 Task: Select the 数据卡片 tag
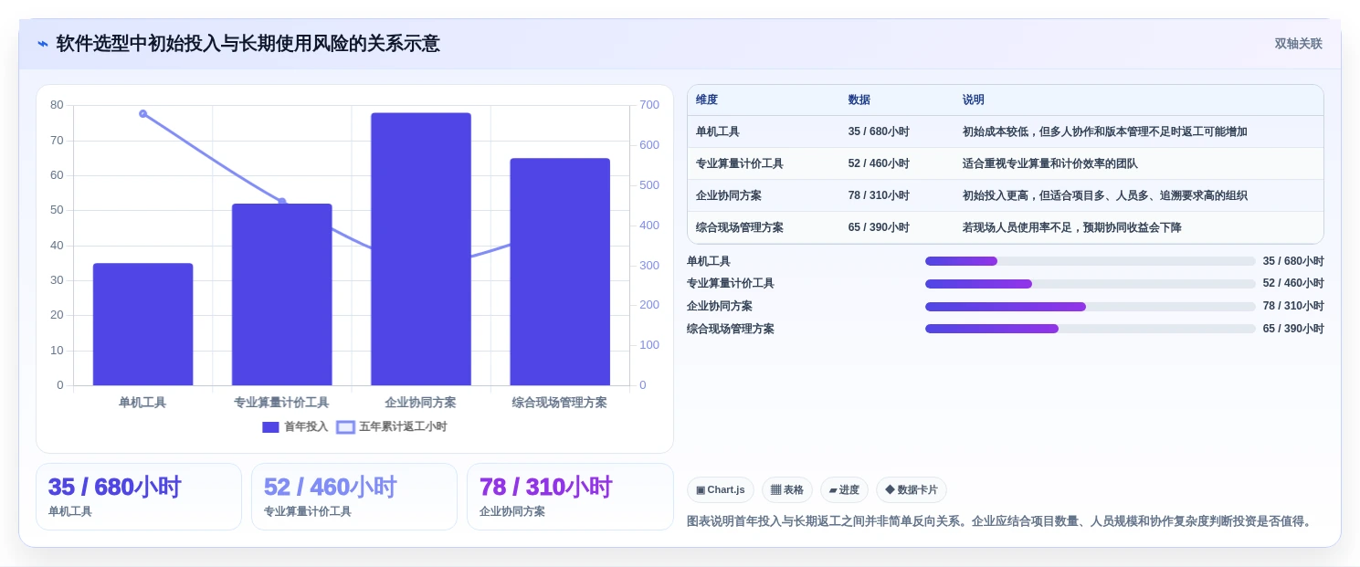tap(912, 490)
